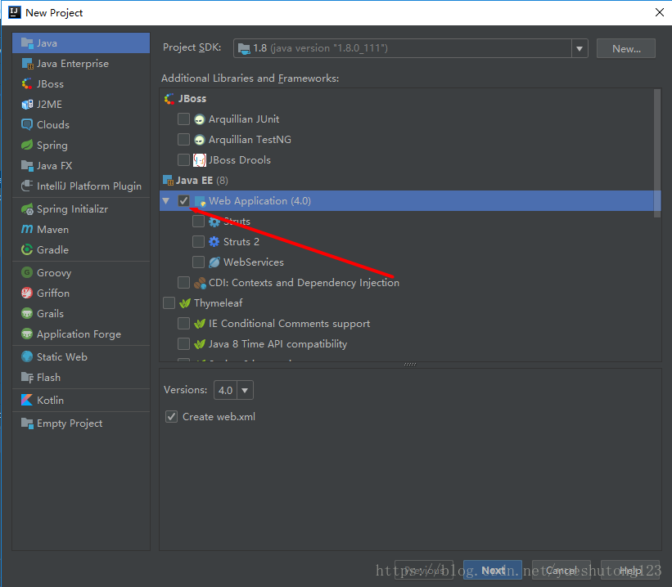Image resolution: width=672 pixels, height=587 pixels.
Task: Click the Thymeleaf leaf icon
Action: (185, 303)
